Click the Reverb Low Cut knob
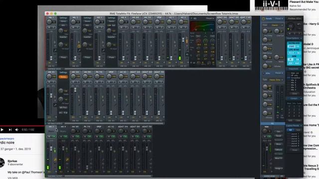This screenshot has width=319, height=179. tap(277, 31)
